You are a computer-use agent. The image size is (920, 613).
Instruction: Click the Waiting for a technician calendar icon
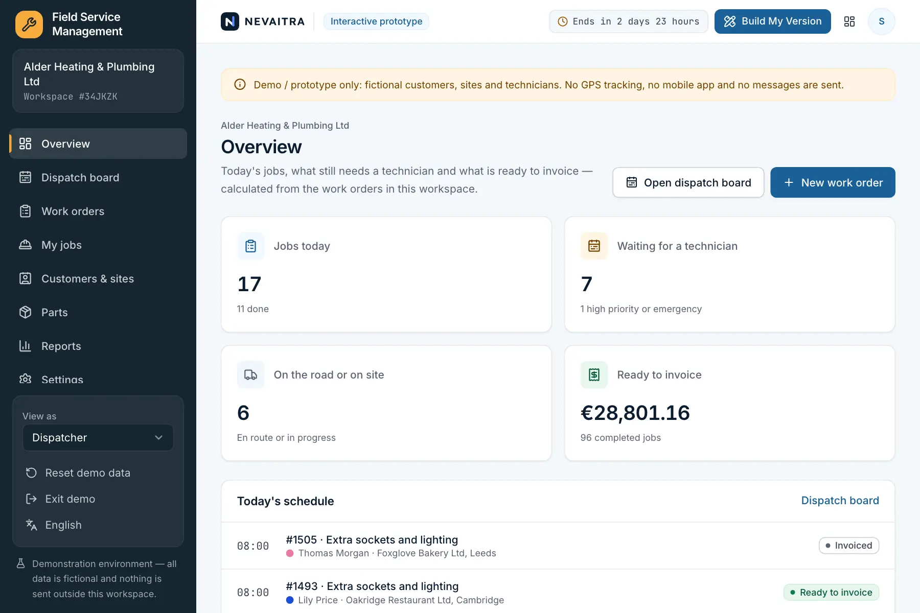click(x=594, y=246)
